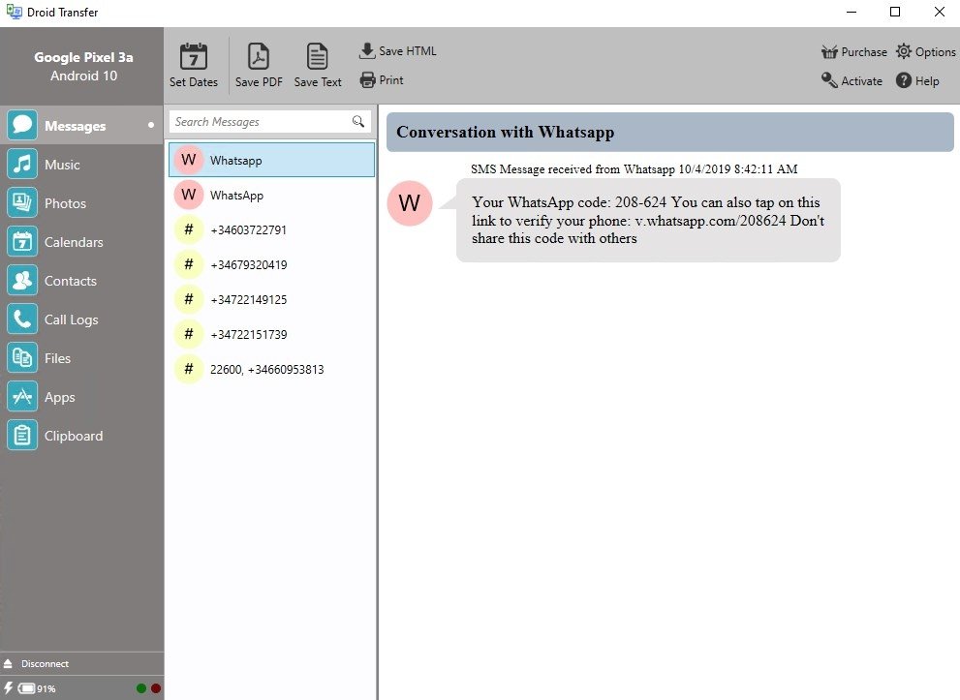
Task: Select the Whatsapp conversation
Action: 272,160
